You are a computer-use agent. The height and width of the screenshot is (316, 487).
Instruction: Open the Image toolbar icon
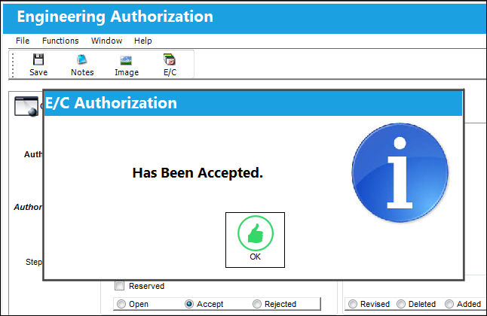click(127, 65)
